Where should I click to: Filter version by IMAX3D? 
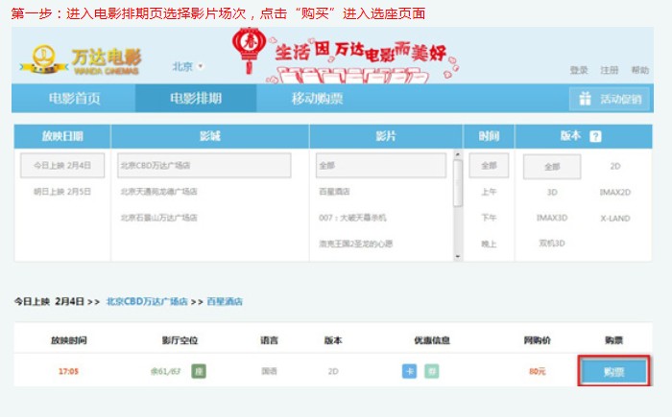point(552,218)
